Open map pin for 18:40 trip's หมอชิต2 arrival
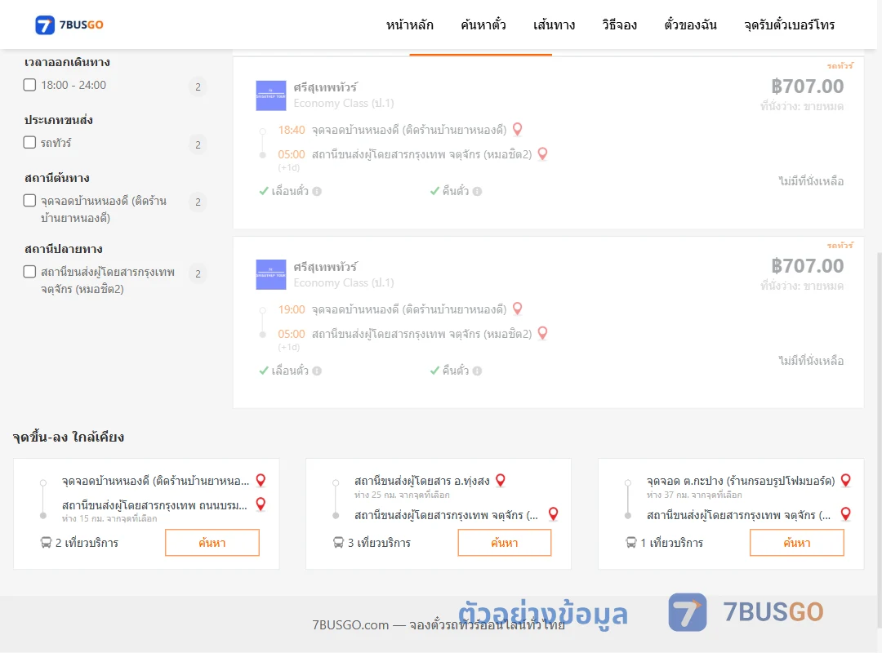Viewport: 882px width, 653px height. tap(543, 153)
